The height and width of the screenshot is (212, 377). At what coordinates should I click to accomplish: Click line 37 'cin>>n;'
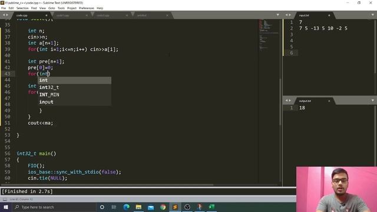pyautogui.click(x=38, y=37)
